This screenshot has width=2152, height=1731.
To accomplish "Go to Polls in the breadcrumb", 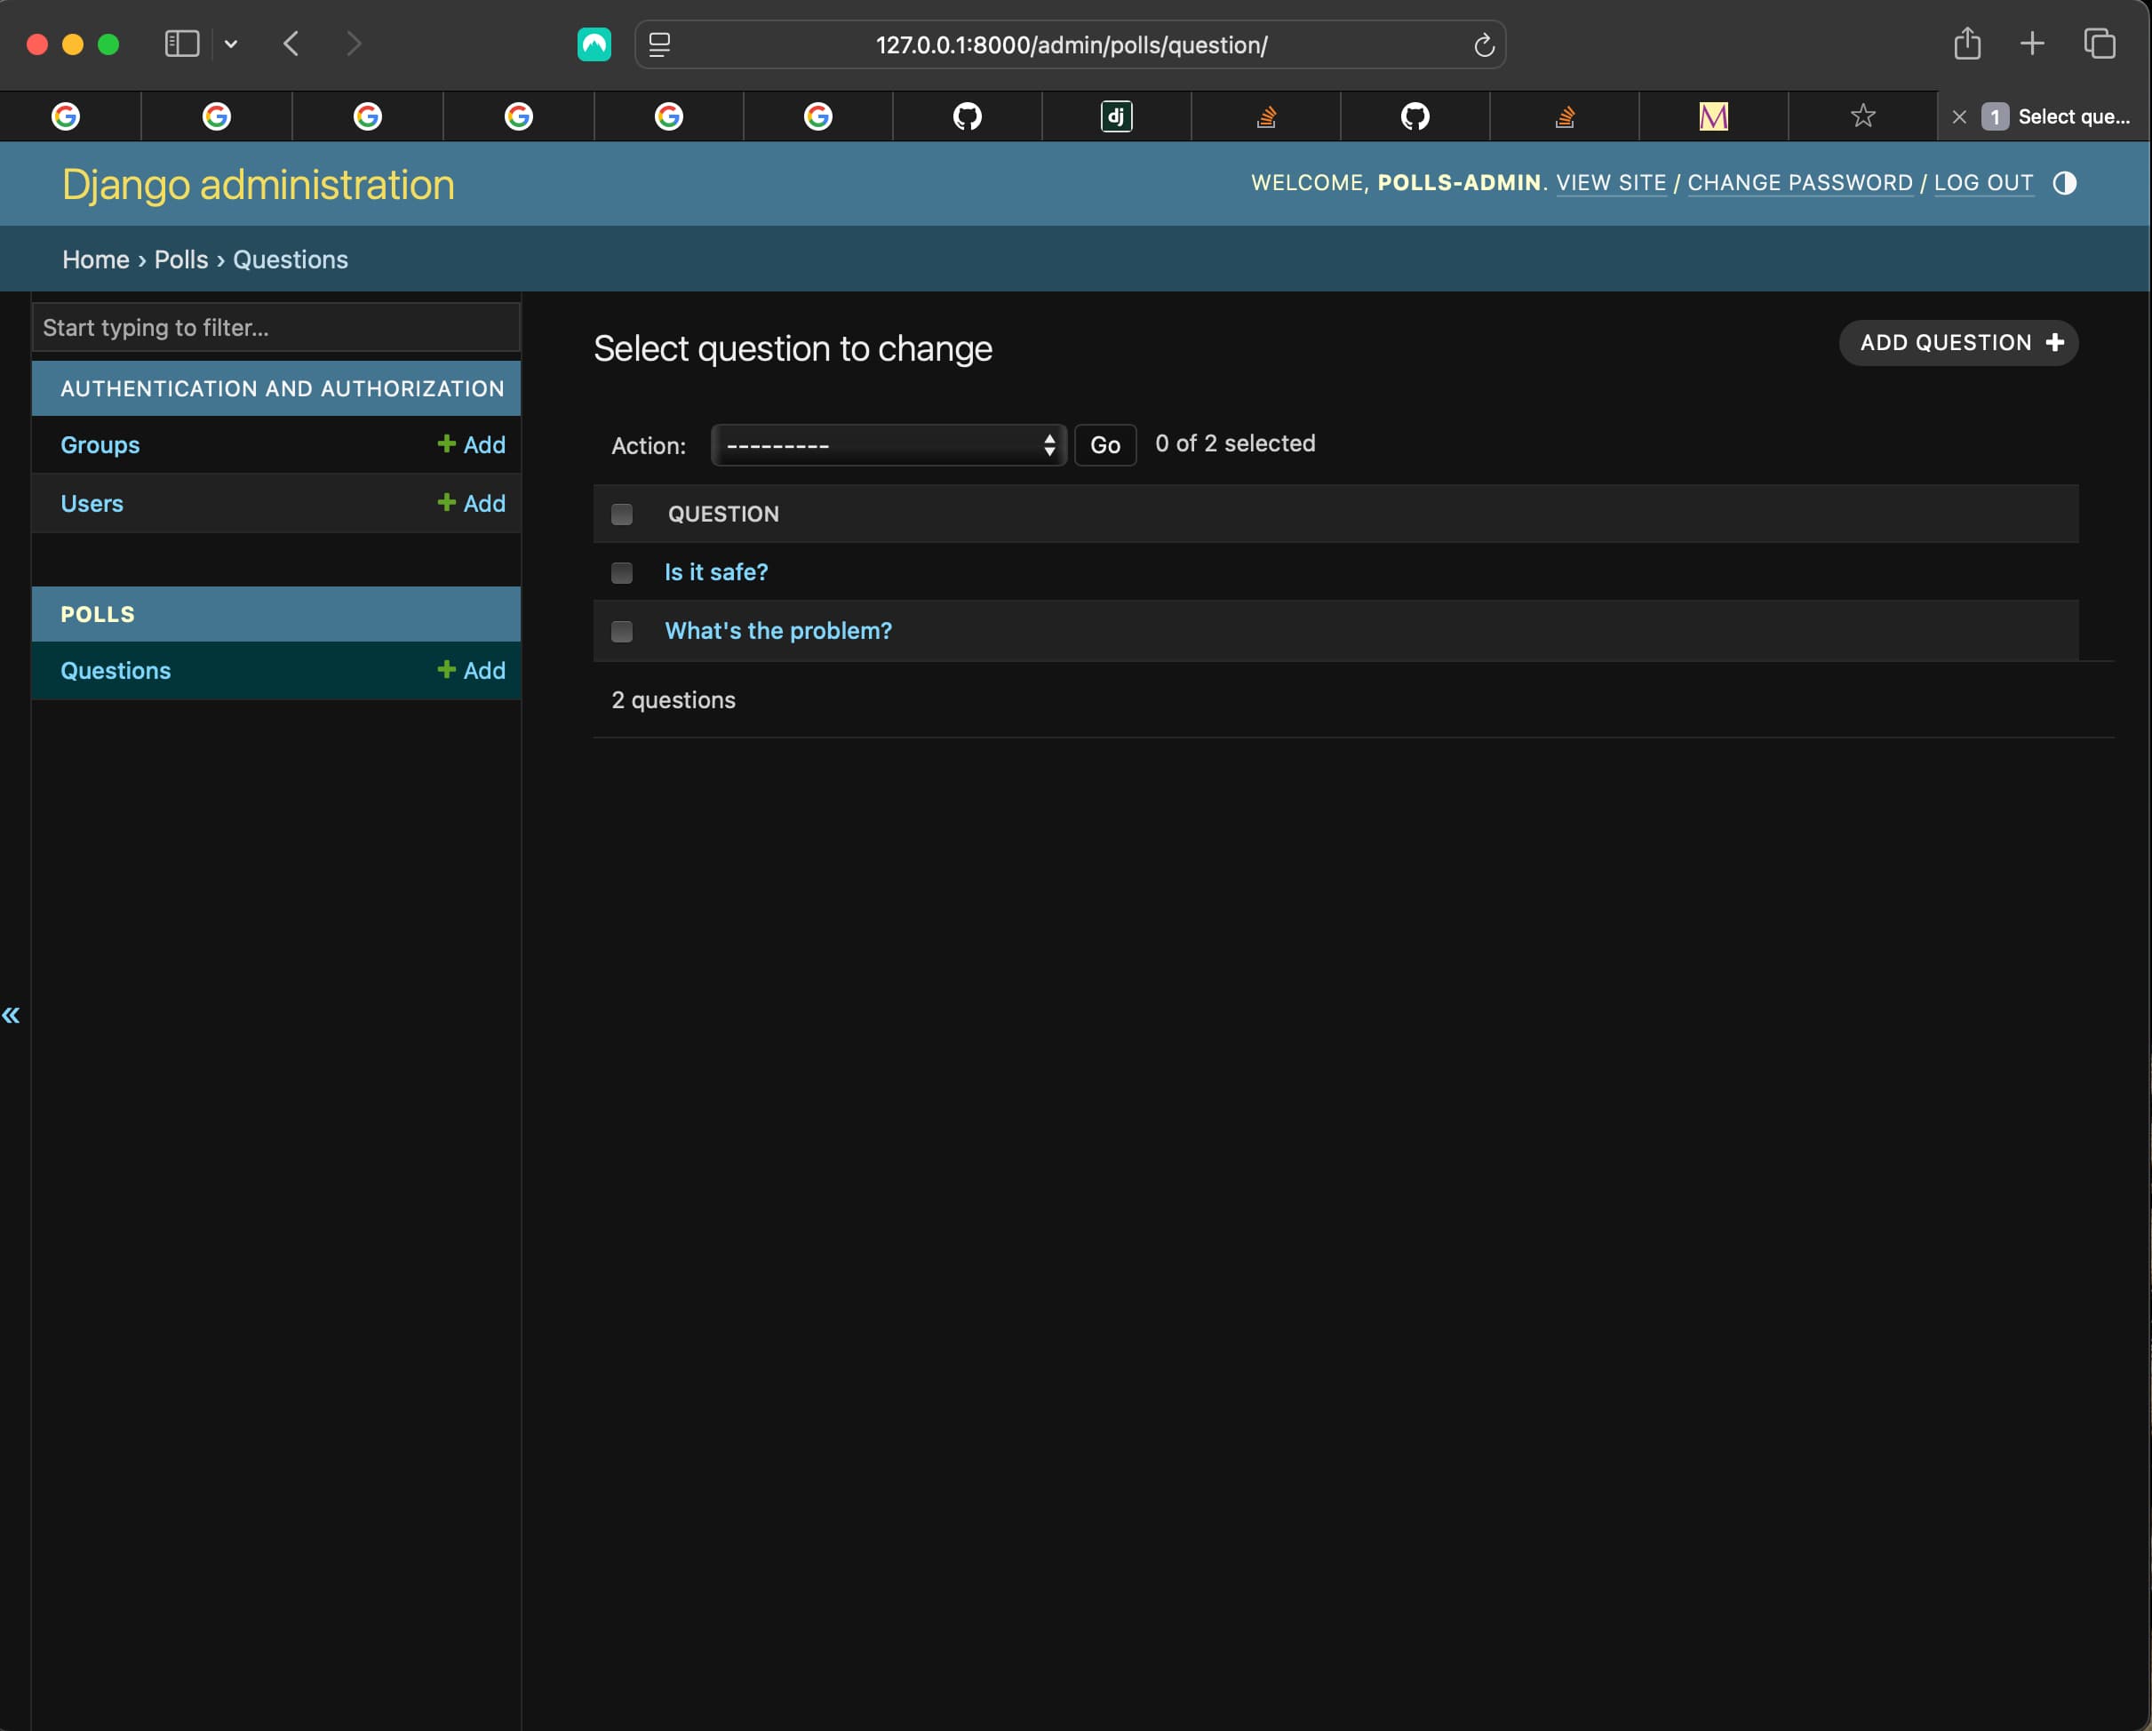I will (180, 259).
